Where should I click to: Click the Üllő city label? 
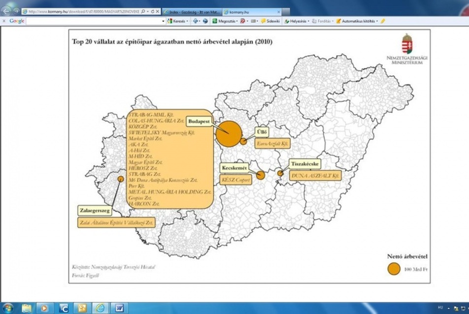click(262, 132)
